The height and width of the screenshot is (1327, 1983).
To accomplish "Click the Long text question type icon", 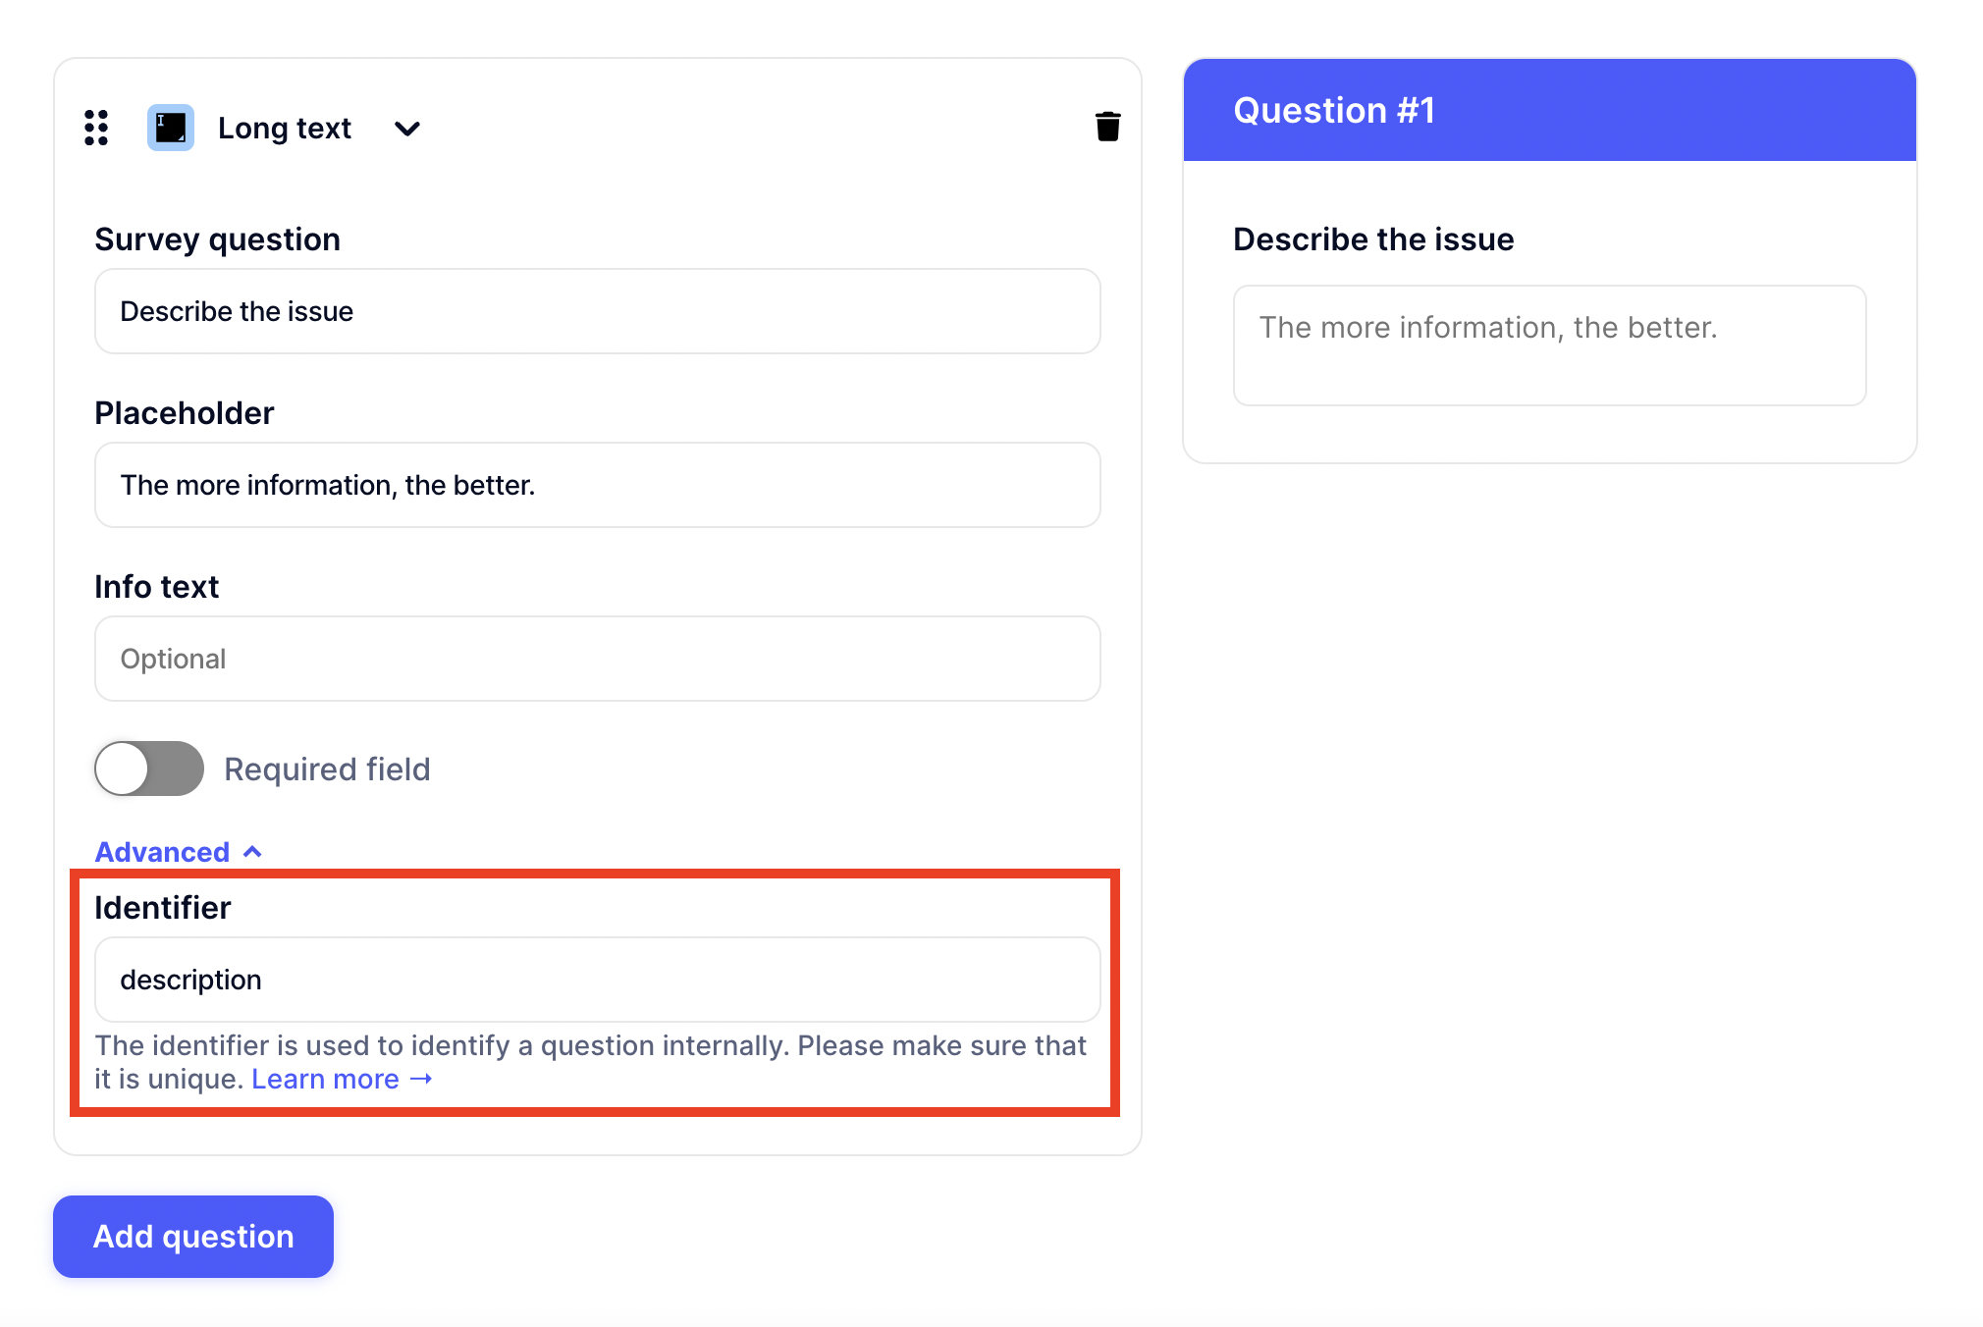I will coord(170,128).
